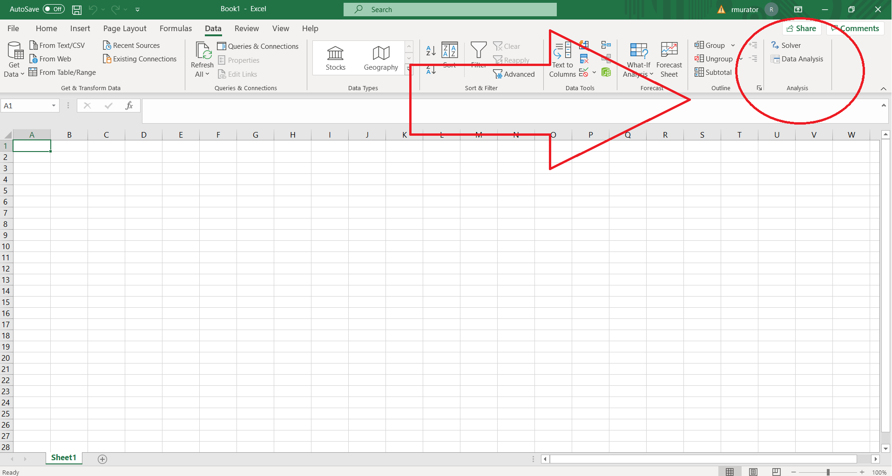The height and width of the screenshot is (476, 892).
Task: Click the Remove Duplicates icon
Action: 584,59
